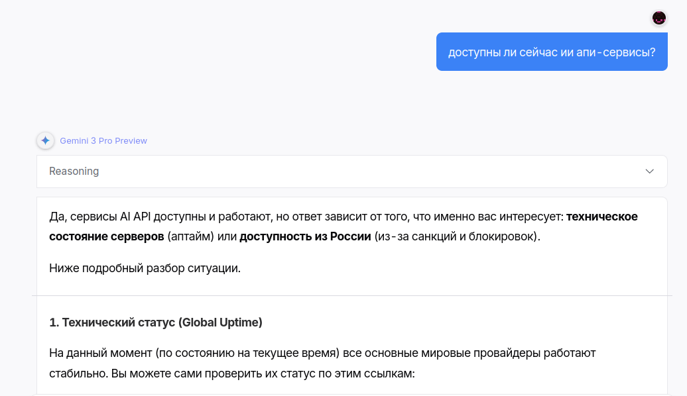Click heading "1. Технический статус"
Screen dimensions: 687x396
tap(111, 322)
